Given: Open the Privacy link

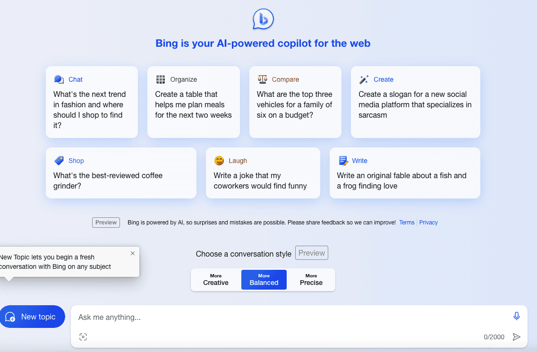Looking at the screenshot, I should pos(428,223).
